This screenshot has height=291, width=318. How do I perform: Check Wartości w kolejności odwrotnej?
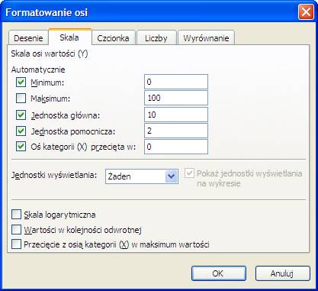click(x=16, y=230)
